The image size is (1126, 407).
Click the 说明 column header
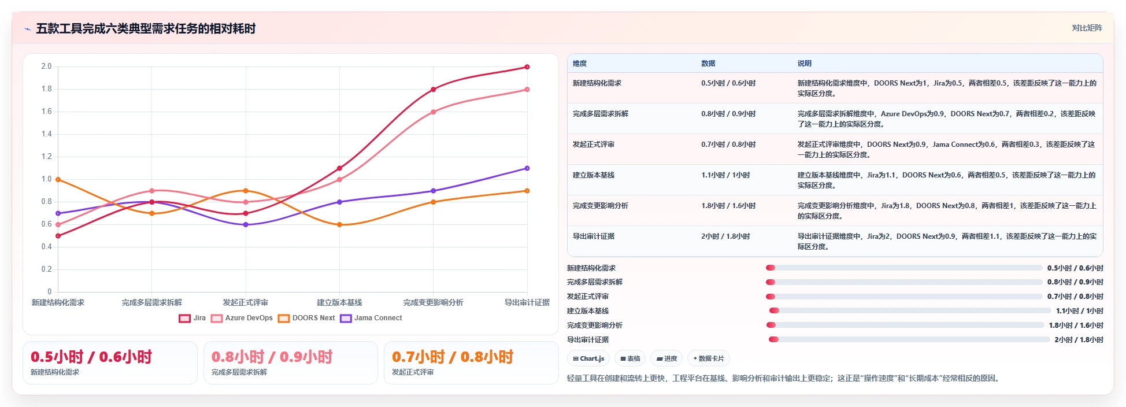805,64
